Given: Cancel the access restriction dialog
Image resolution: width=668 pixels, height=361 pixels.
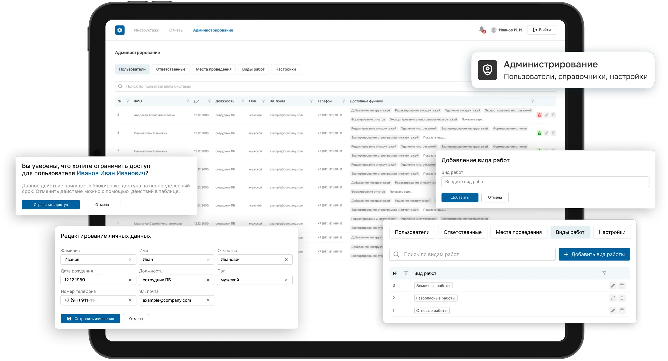Looking at the screenshot, I should click(x=102, y=205).
